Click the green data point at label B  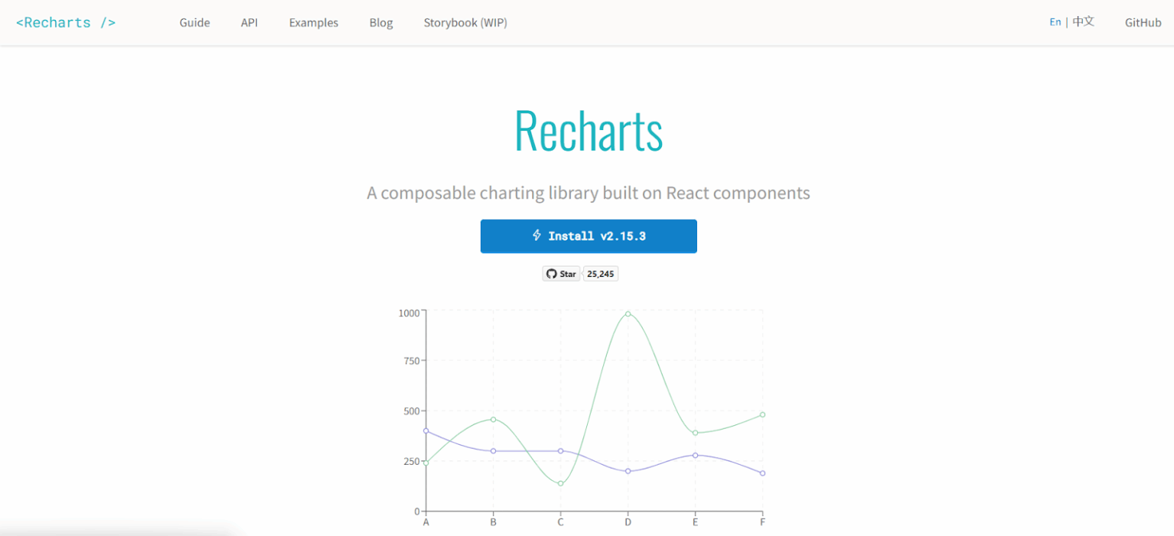[x=493, y=419]
